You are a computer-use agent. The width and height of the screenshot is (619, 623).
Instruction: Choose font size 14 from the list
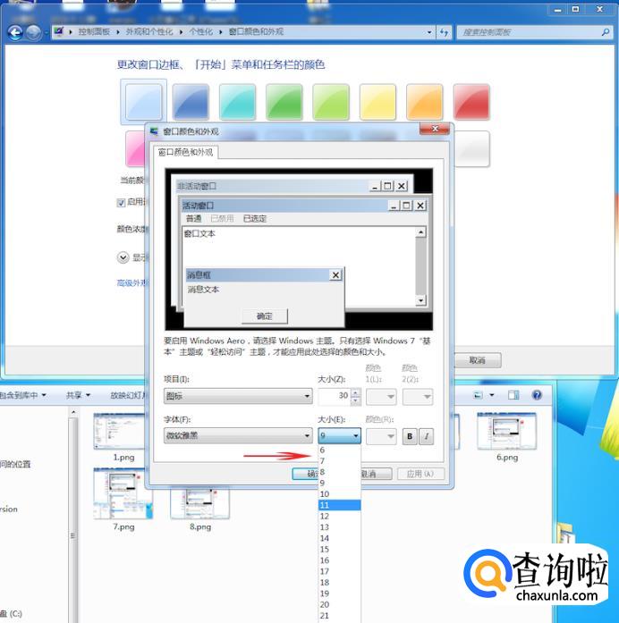[x=339, y=538]
